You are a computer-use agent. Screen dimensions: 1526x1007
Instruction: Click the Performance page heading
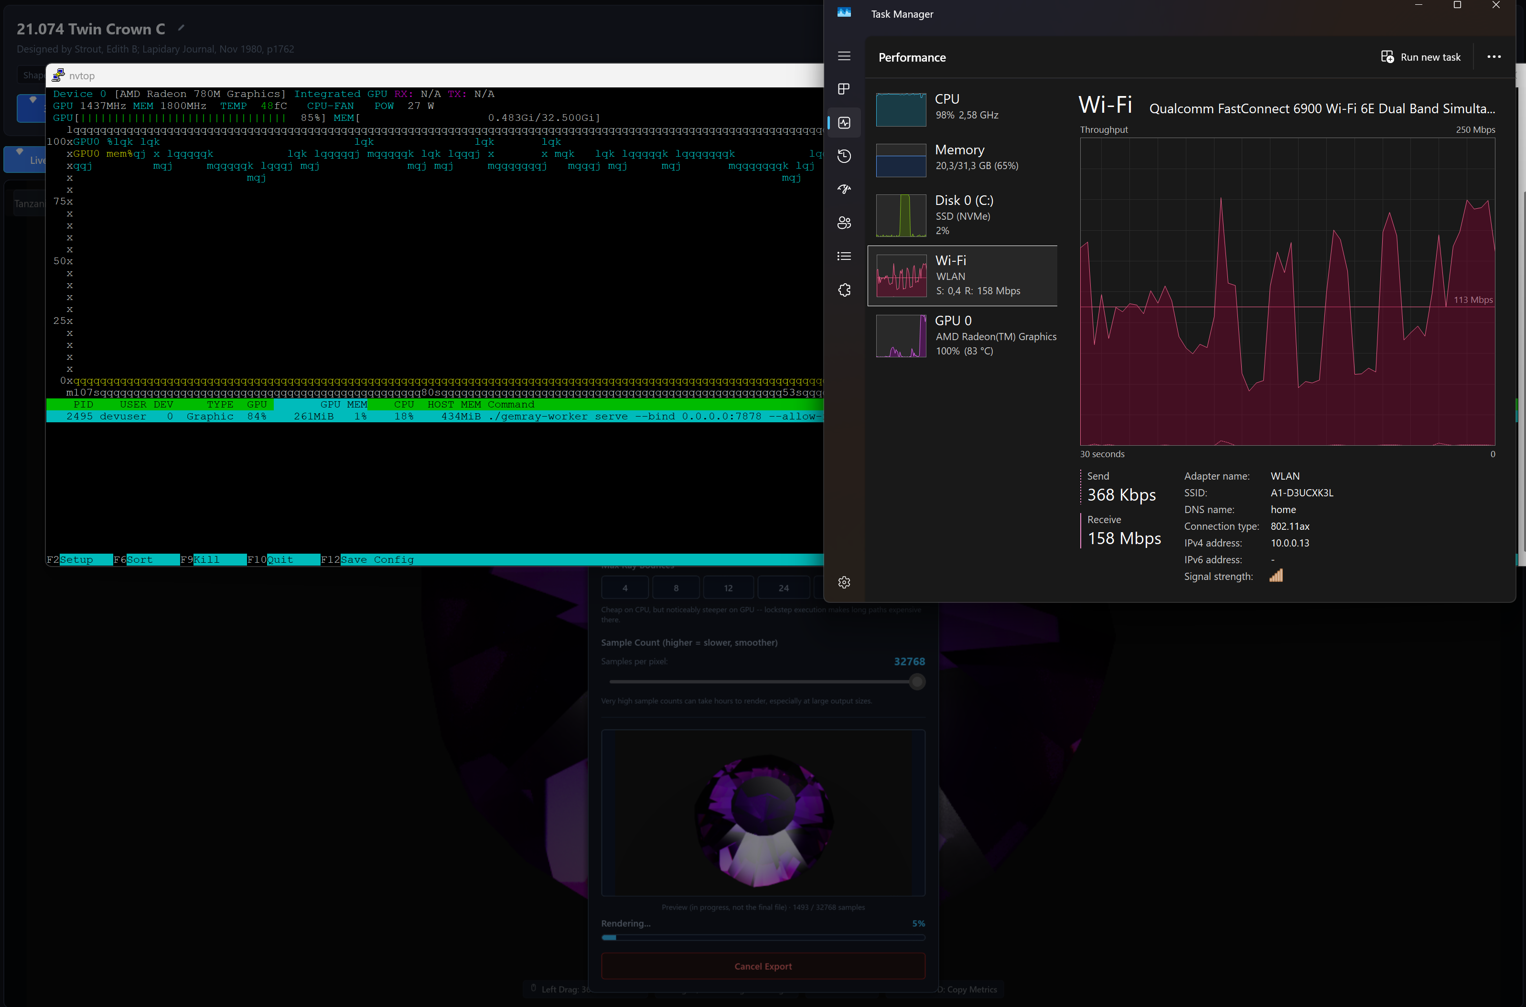click(x=912, y=57)
